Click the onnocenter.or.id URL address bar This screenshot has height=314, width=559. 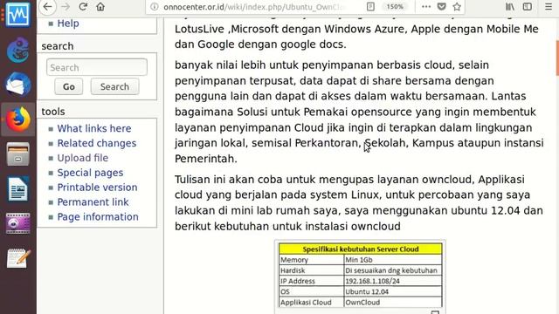click(x=254, y=6)
